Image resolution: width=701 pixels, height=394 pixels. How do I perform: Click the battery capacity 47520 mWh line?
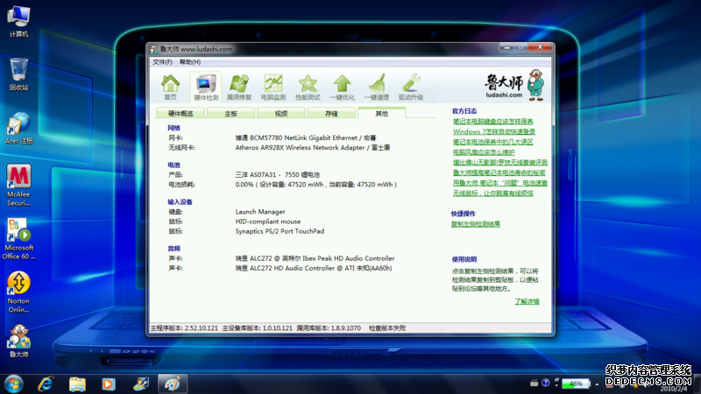pos(315,185)
